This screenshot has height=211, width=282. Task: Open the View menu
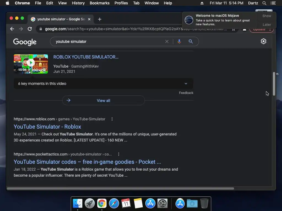coord(63,3)
